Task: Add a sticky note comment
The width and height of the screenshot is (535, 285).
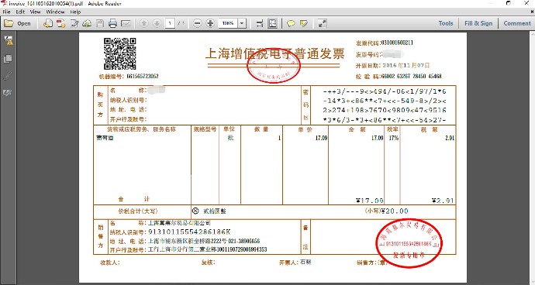Action: pos(291,23)
